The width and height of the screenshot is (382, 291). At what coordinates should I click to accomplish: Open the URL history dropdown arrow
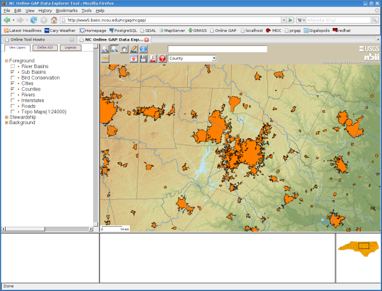[283, 20]
